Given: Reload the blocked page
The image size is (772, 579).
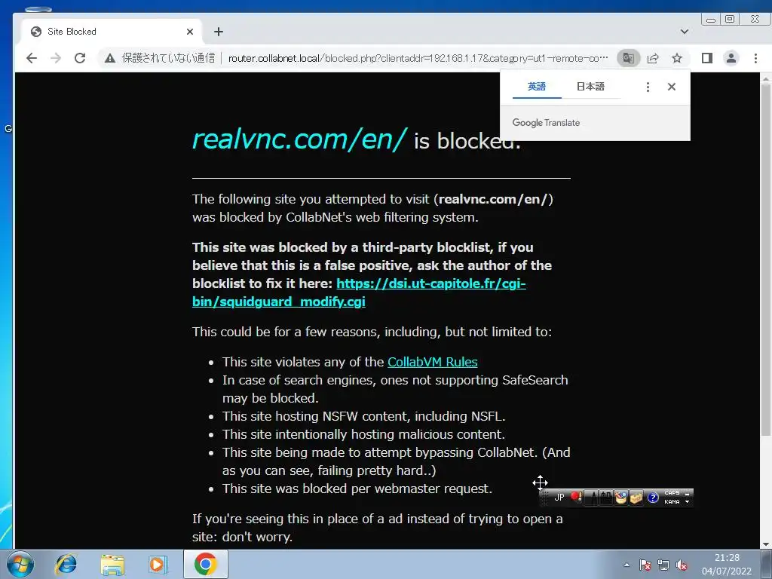Looking at the screenshot, I should point(80,58).
